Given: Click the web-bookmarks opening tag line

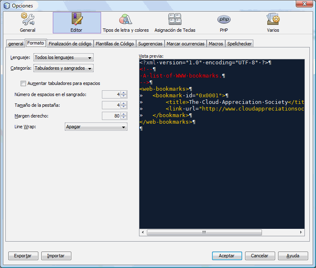Looking at the screenshot, I should pos(166,89).
